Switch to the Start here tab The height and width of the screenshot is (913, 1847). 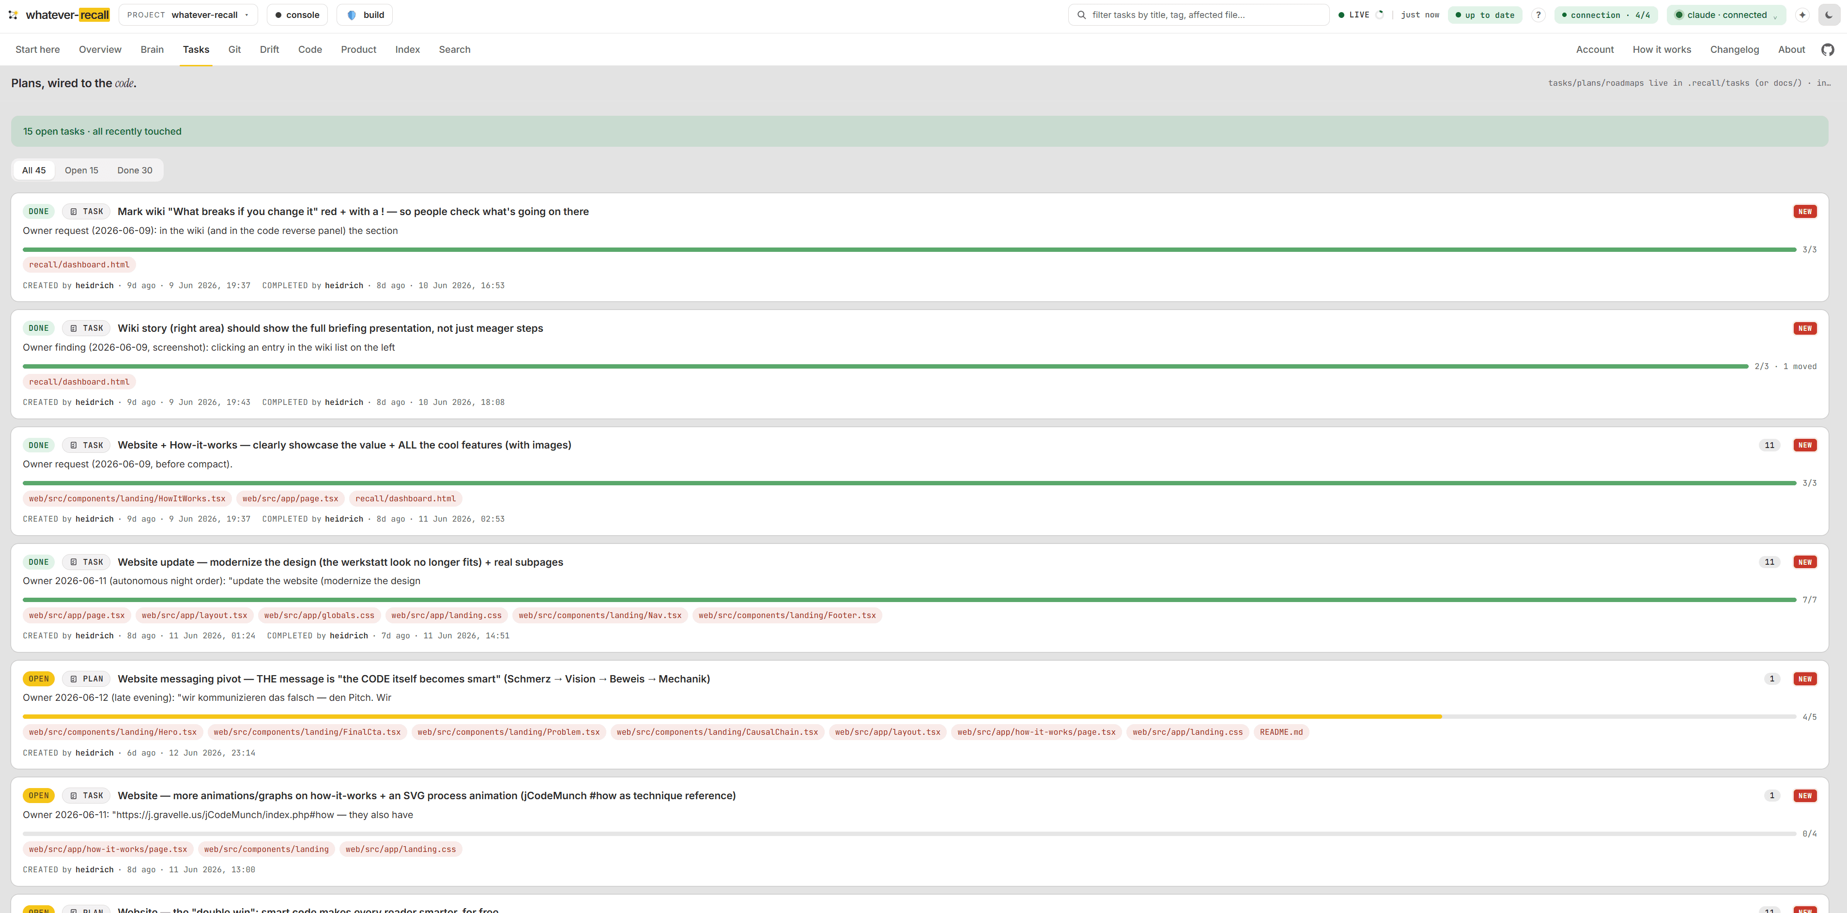coord(37,49)
